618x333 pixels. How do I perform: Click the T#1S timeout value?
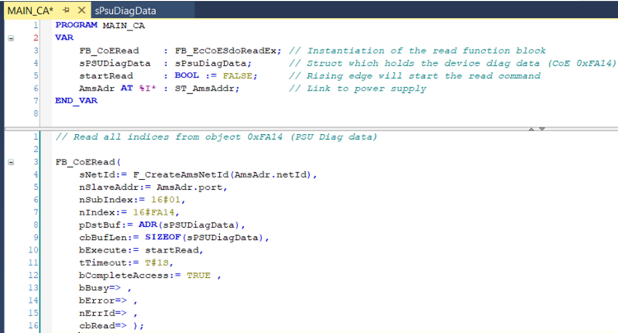(157, 262)
